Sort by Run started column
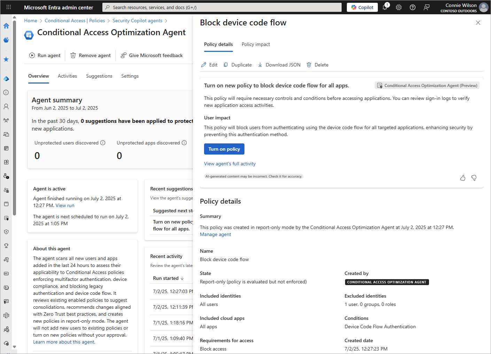The height and width of the screenshot is (354, 491). (x=169, y=278)
